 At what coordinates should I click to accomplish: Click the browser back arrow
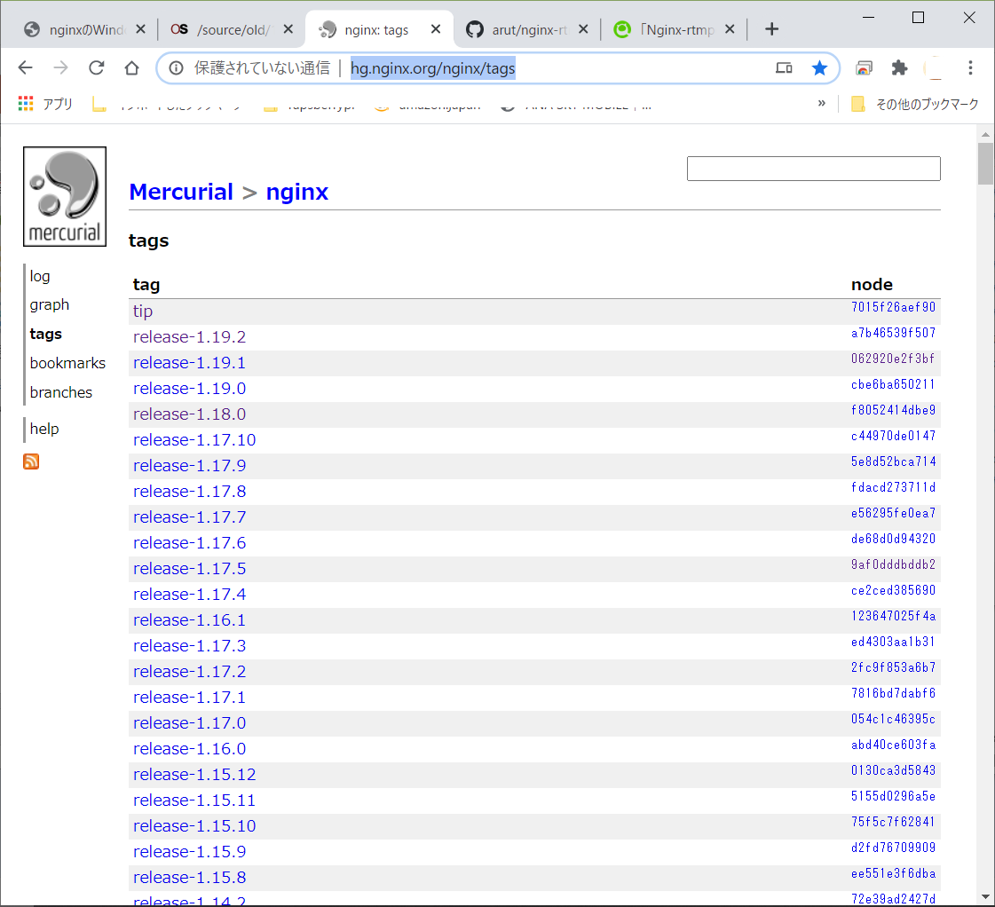tap(26, 67)
